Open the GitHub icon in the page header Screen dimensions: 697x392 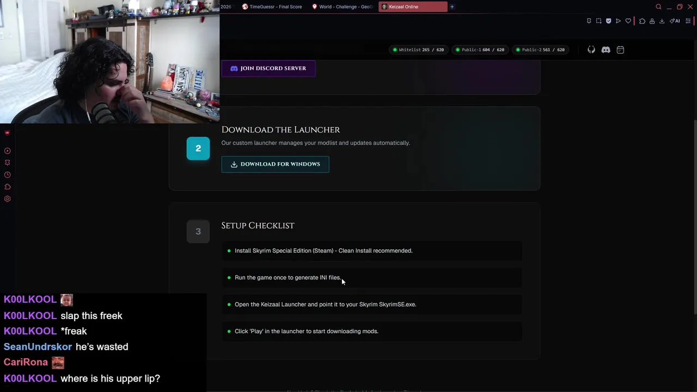point(591,50)
